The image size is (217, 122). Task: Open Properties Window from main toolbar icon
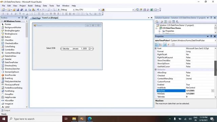pyautogui.click(x=141, y=10)
